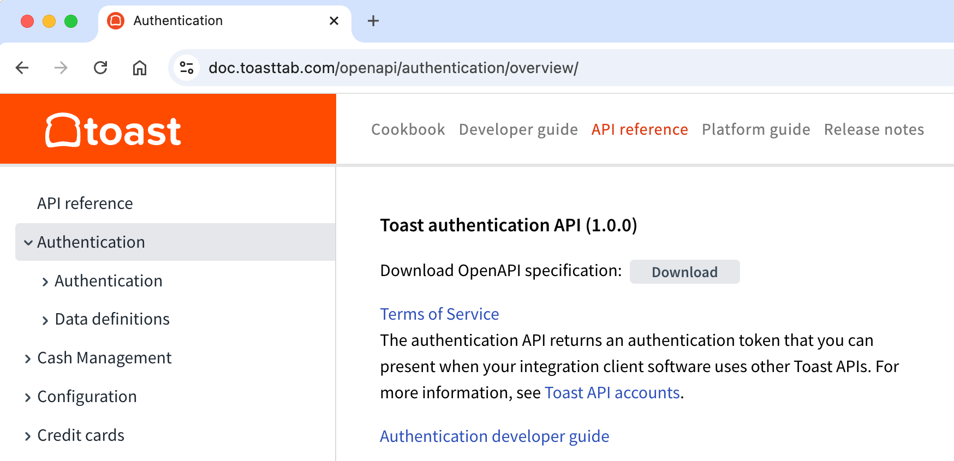954x461 pixels.
Task: Close the Authentication browser tab
Action: pos(334,21)
